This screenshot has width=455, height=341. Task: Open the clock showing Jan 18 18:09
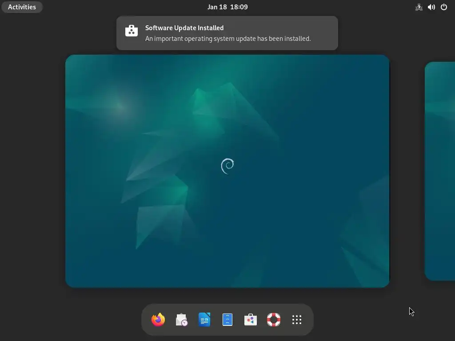(x=227, y=7)
